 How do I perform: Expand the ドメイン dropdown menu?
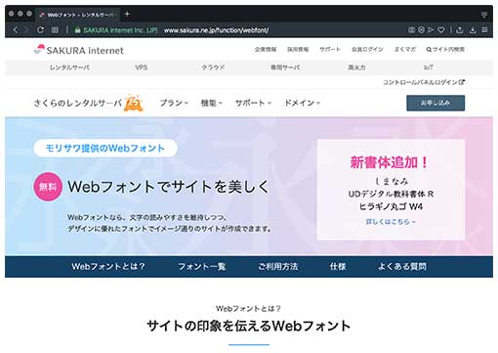303,103
